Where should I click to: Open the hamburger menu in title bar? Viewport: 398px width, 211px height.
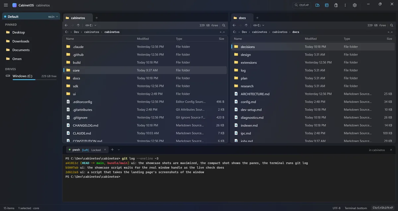pos(6,5)
